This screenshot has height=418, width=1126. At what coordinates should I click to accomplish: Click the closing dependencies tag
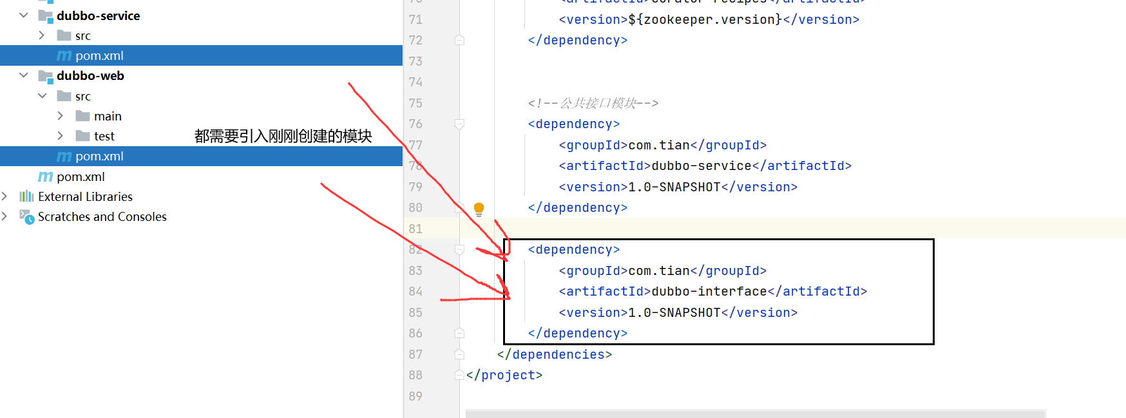click(555, 354)
